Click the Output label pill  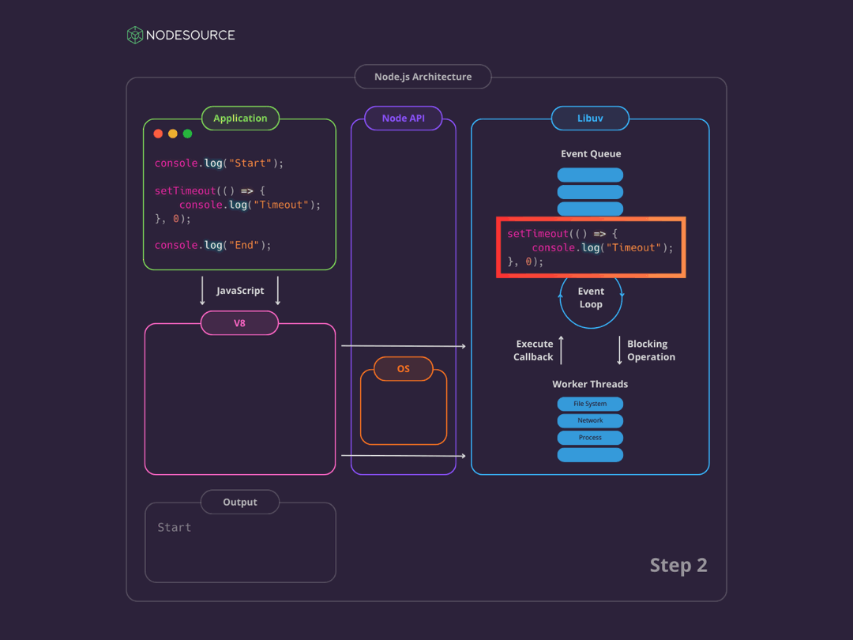pos(240,502)
